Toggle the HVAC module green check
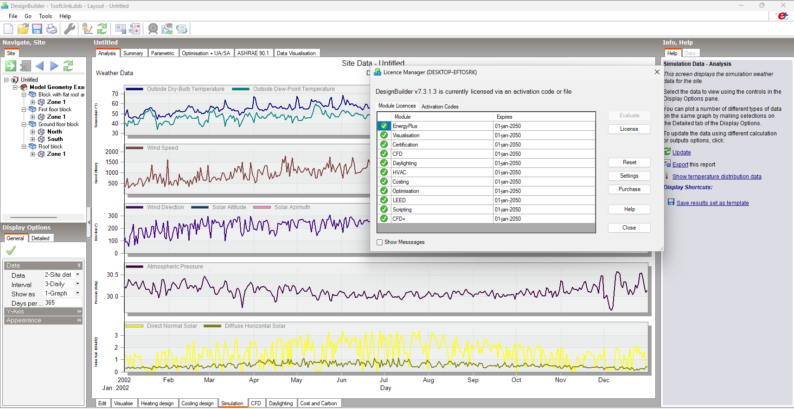 (384, 172)
